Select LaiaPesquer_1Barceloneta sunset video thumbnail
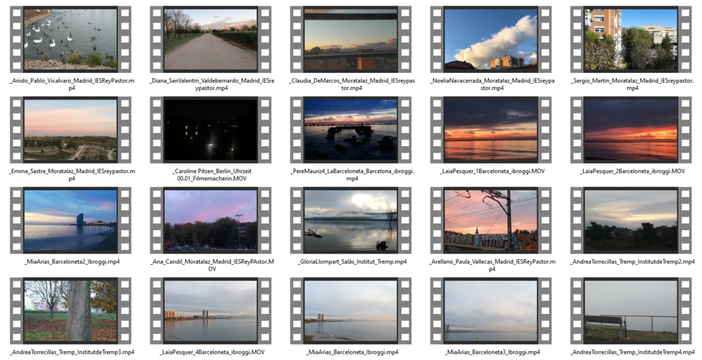 pyautogui.click(x=491, y=130)
